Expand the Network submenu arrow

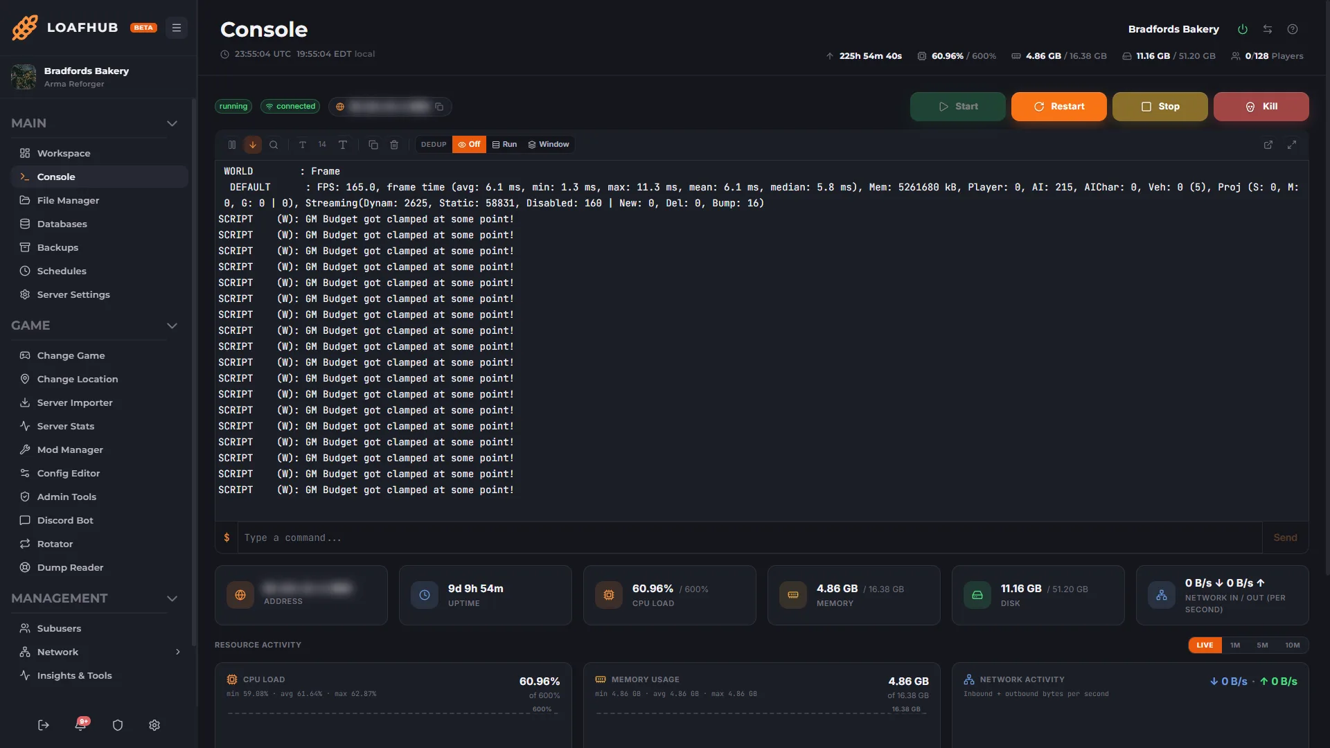pyautogui.click(x=178, y=652)
